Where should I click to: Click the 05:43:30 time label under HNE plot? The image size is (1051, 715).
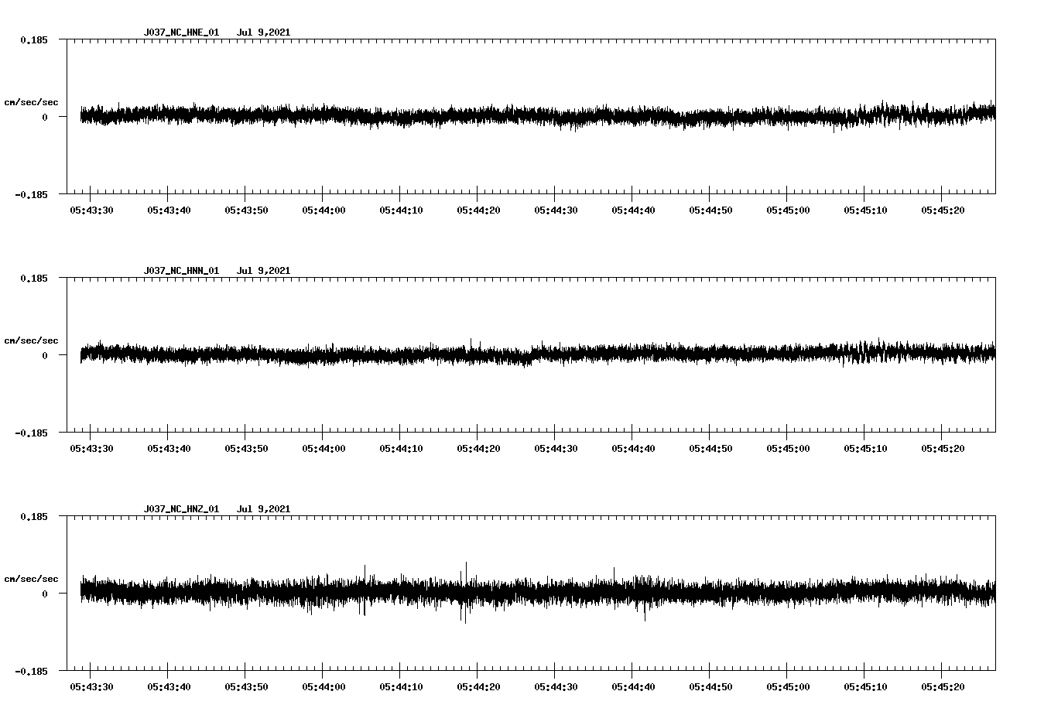(x=91, y=210)
